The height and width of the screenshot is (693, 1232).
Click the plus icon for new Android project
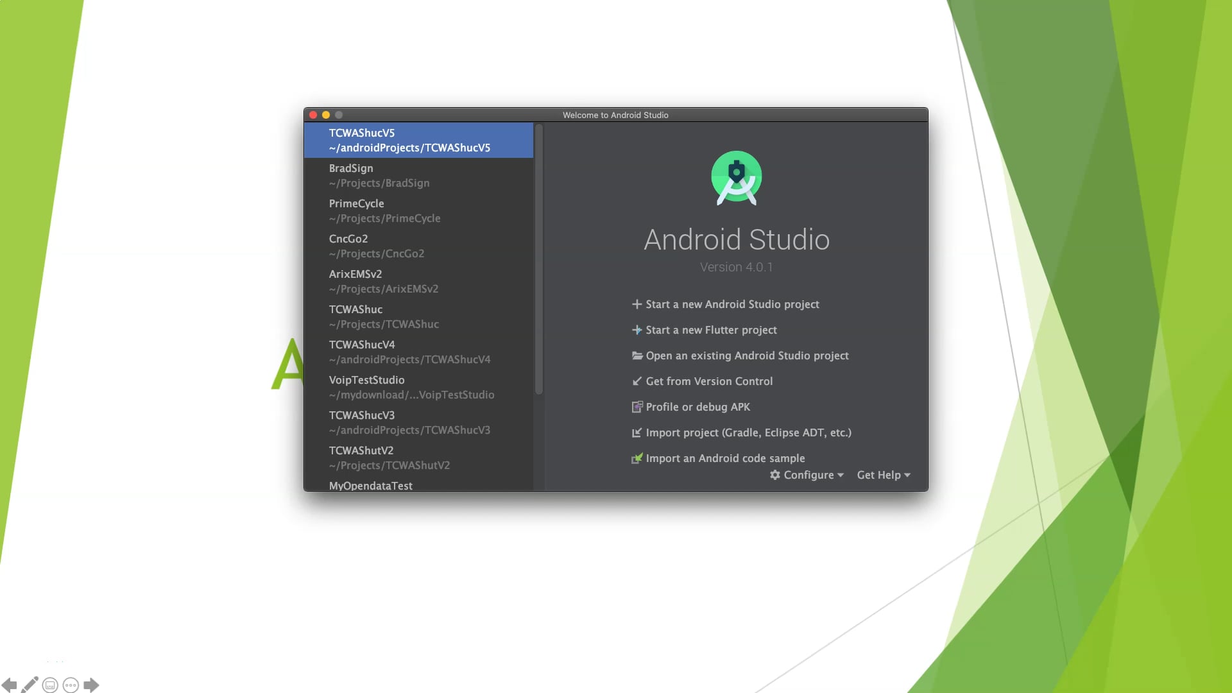637,304
